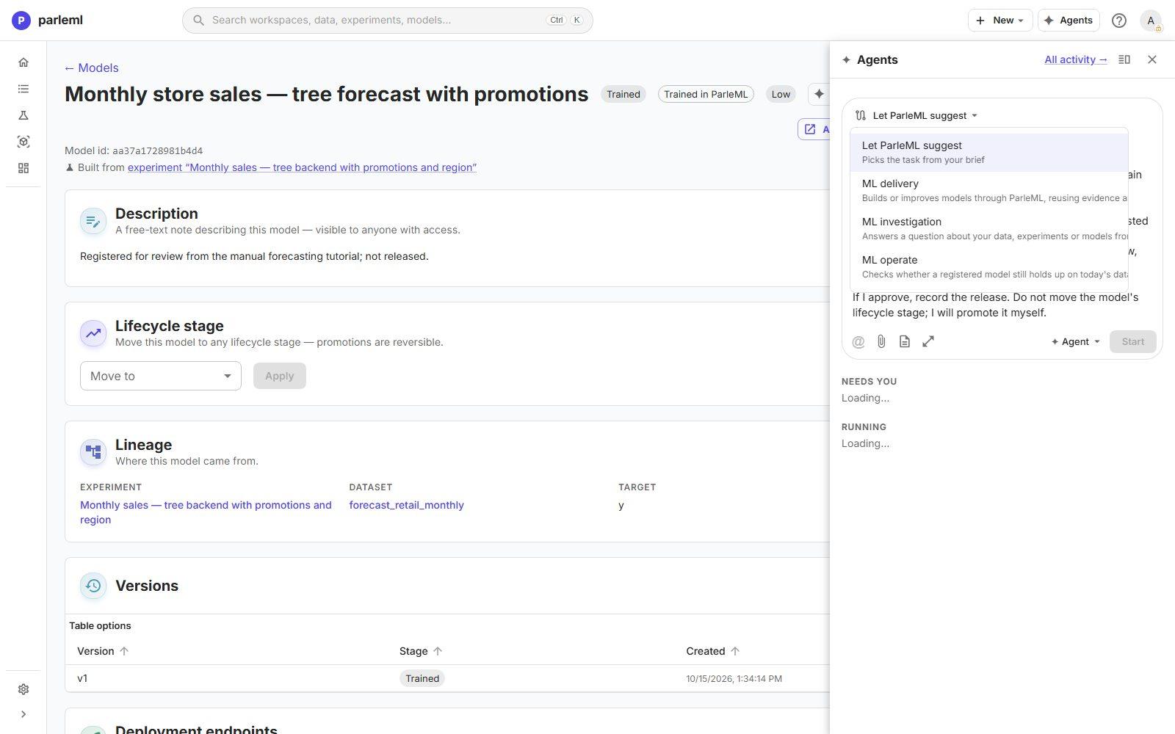Screen dimensions: 1175x734
Task: Click the Lineage section icon
Action: (x=93, y=452)
